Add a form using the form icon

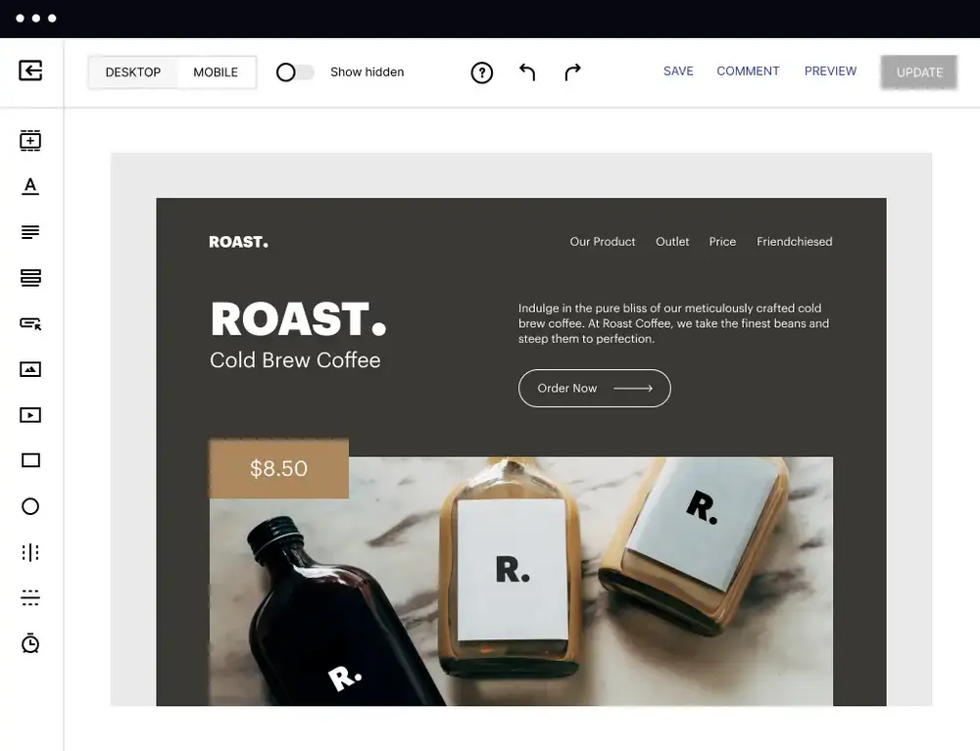30,278
